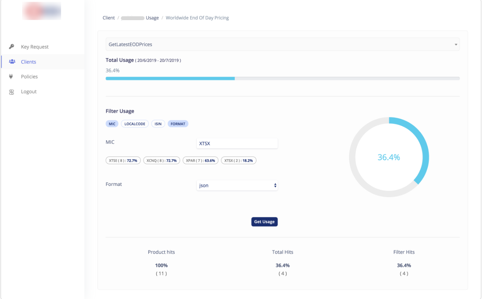
Task: Select the XTSE (8) : 72.7% chip
Action: point(123,160)
